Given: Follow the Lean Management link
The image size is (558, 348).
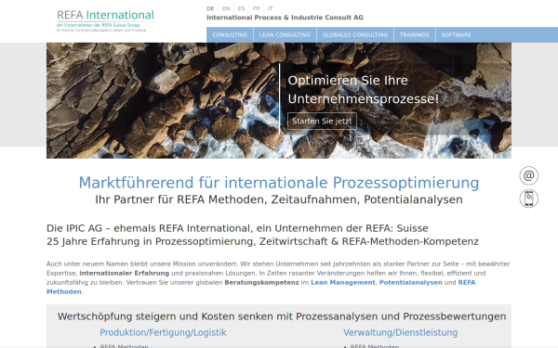Looking at the screenshot, I should click(x=343, y=283).
